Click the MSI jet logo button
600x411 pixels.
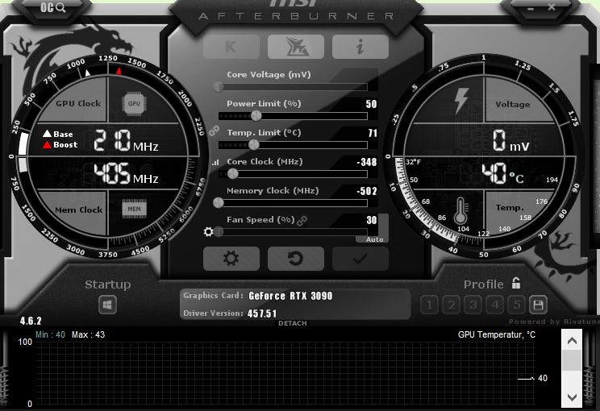[296, 47]
